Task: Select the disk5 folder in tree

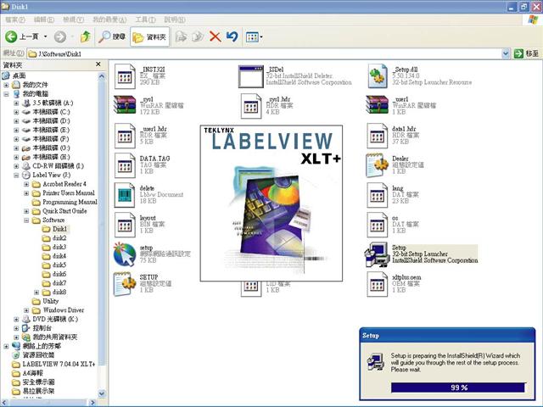Action: [54, 265]
